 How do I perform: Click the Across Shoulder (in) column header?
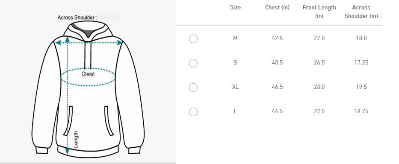pyautogui.click(x=361, y=12)
